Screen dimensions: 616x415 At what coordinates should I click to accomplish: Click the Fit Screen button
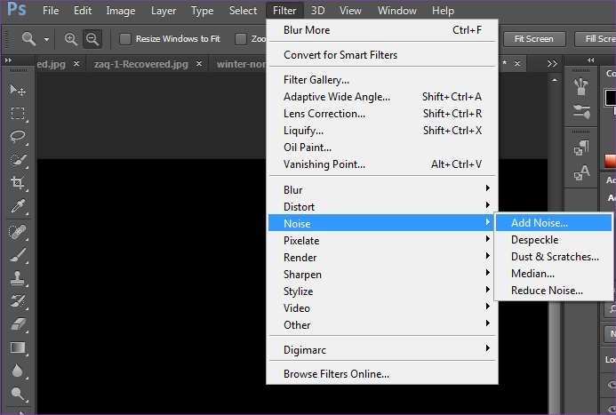533,39
